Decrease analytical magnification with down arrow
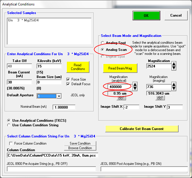 (135, 88)
